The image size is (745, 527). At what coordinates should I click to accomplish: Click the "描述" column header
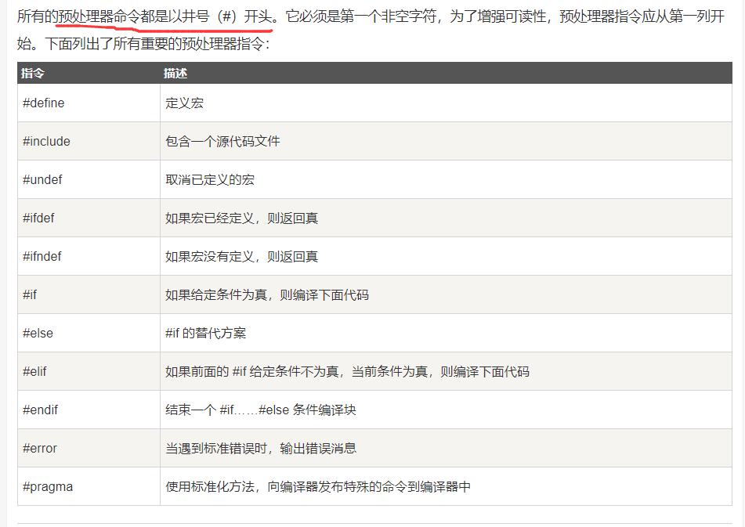175,74
